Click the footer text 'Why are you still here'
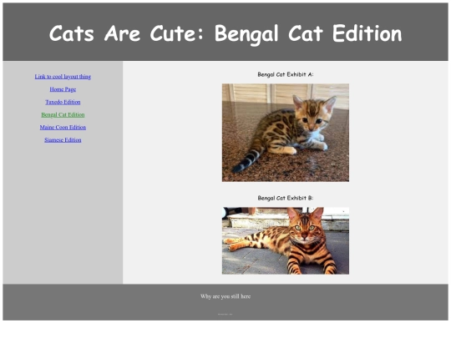This screenshot has height=338, width=451. pyautogui.click(x=225, y=296)
